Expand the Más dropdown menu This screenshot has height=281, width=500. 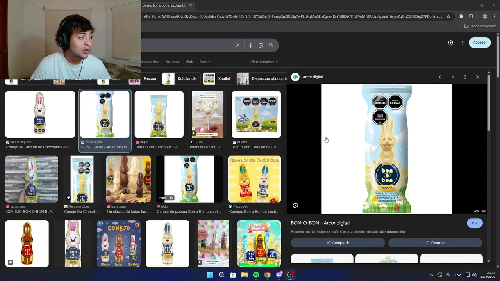click(205, 62)
